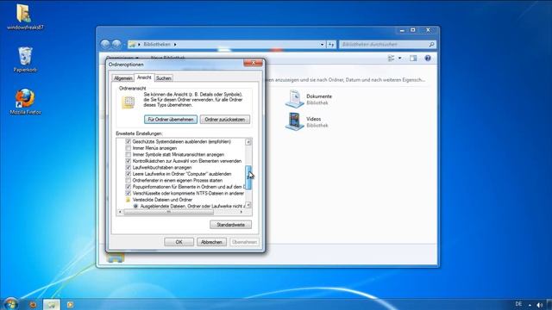Viewport: 552px width, 310px height.
Task: Toggle Verschlüsselte oder komprimierte NTFS-Dateien checkbox
Action: click(x=129, y=193)
